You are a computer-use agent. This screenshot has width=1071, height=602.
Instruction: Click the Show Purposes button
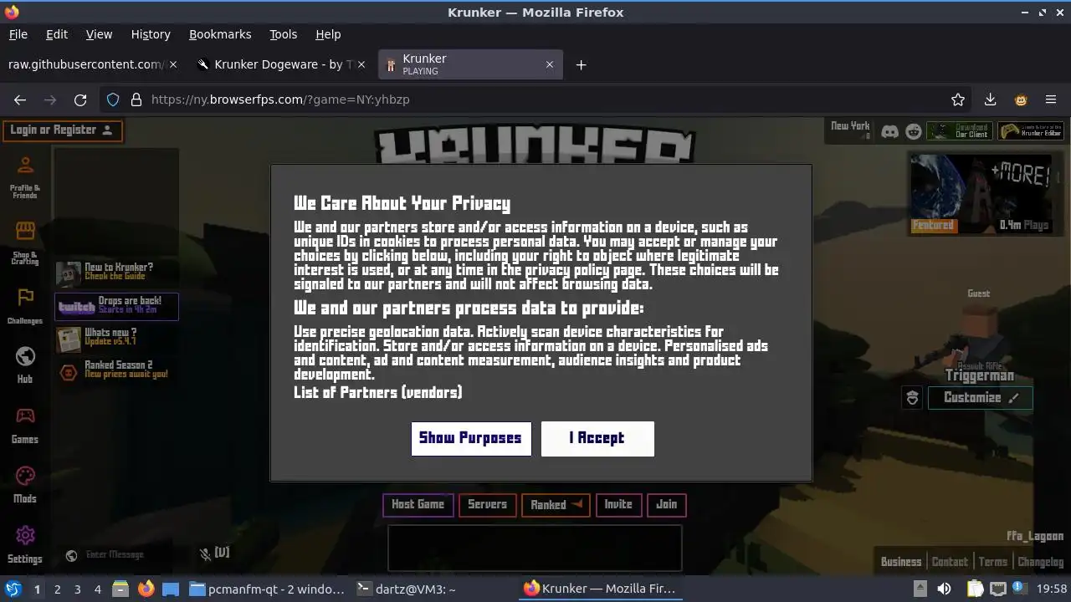[x=470, y=438]
